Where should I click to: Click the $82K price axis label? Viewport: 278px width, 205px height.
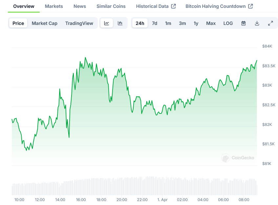coord(267,125)
